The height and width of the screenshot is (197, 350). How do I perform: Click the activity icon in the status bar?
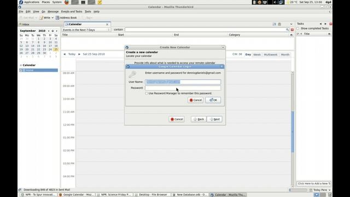(x=20, y=190)
